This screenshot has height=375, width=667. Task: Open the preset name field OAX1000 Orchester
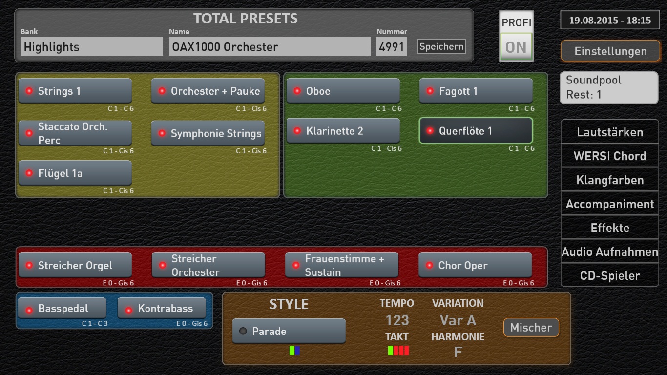[x=269, y=47]
